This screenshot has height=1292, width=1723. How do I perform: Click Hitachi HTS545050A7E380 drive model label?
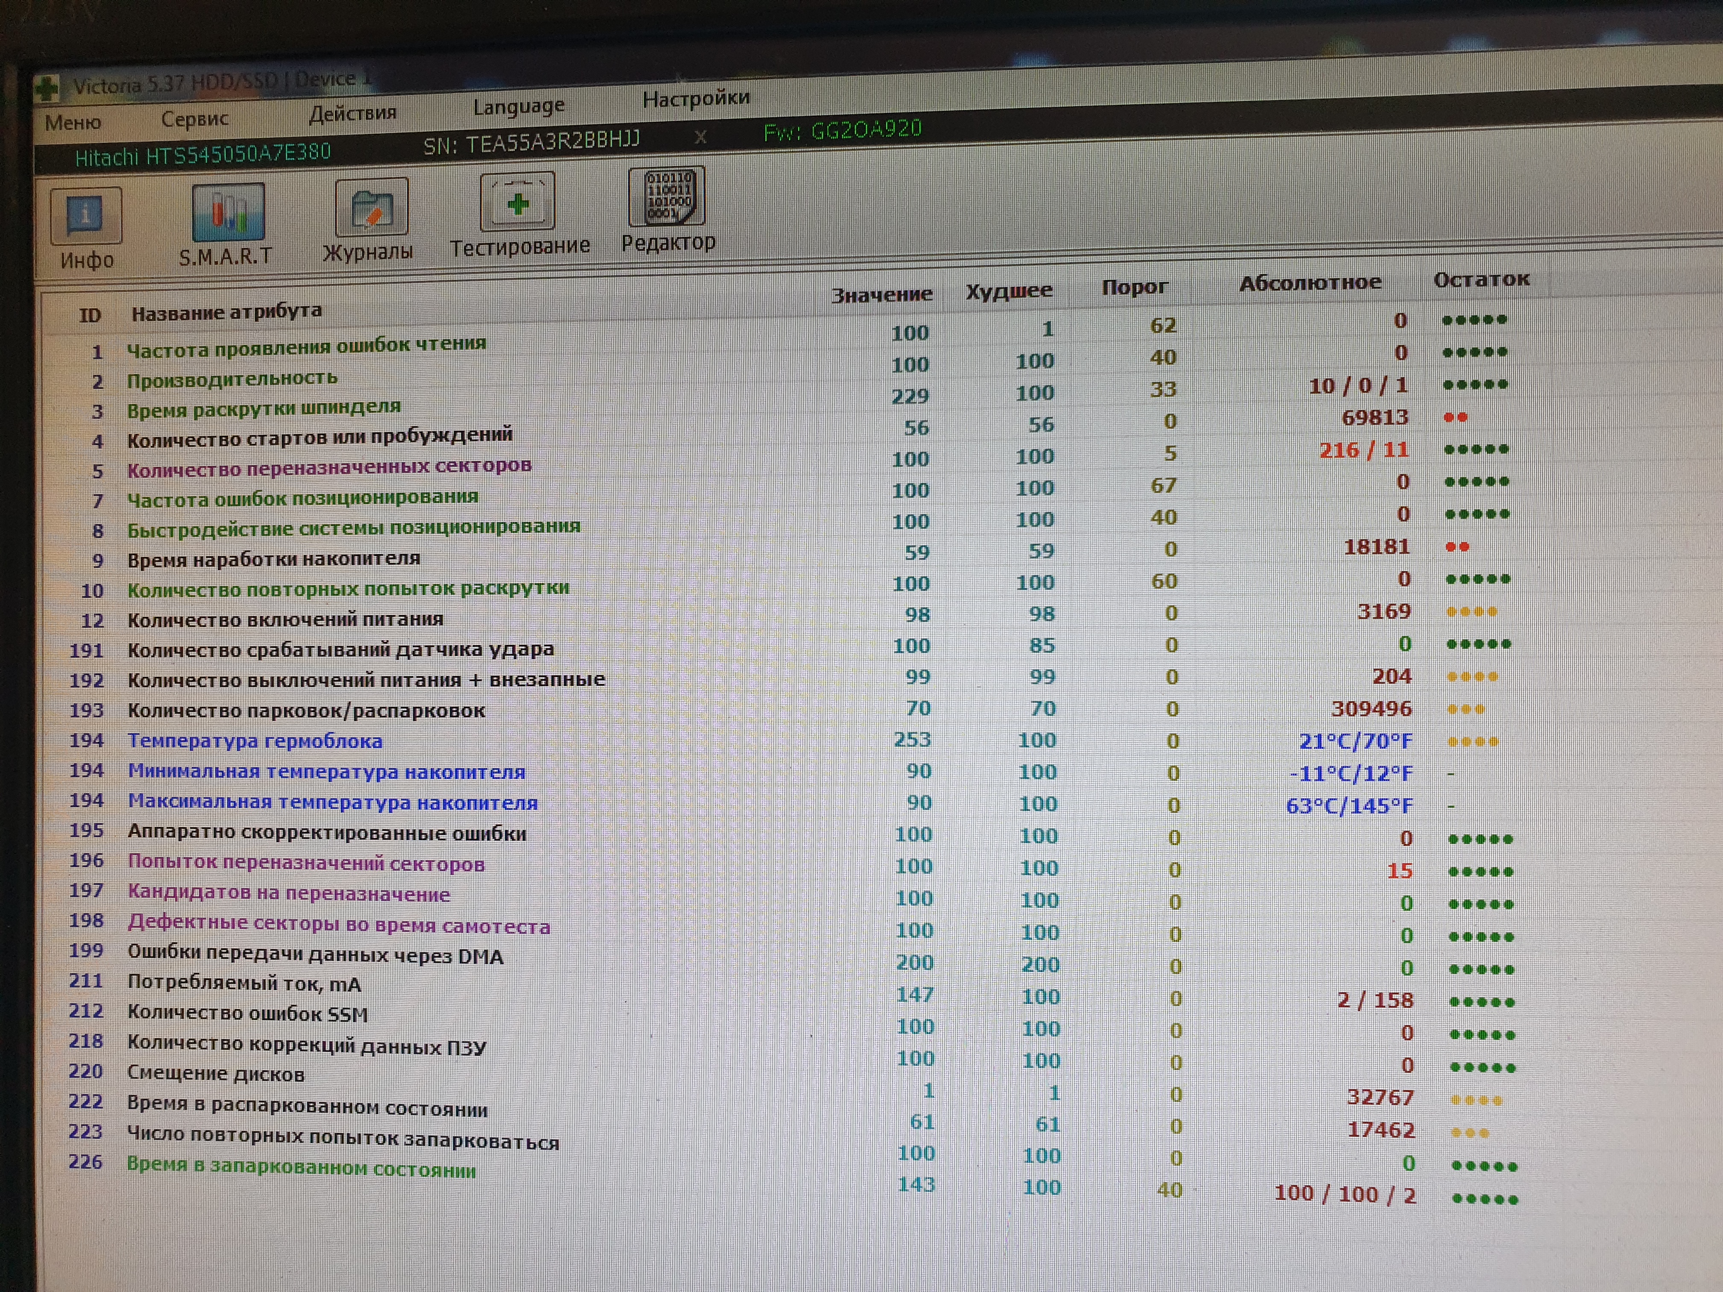coord(203,154)
